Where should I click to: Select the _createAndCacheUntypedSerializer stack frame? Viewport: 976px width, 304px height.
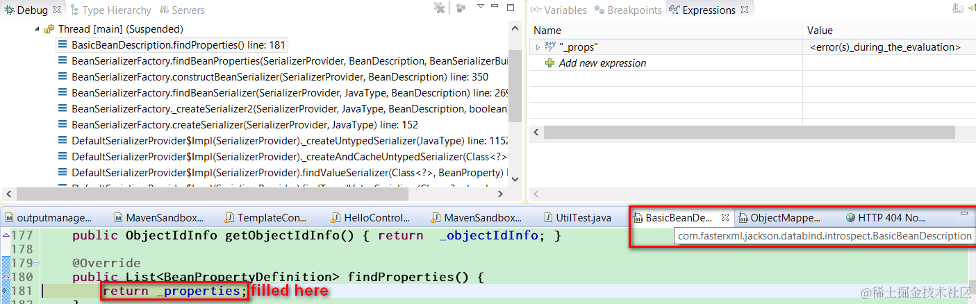[283, 156]
